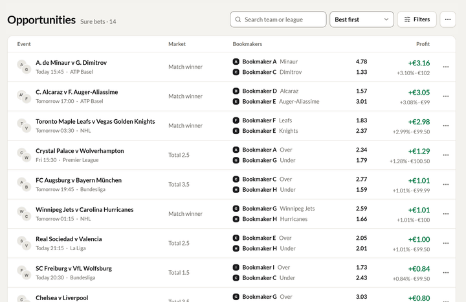Click the +€1.29 profit value

point(419,152)
